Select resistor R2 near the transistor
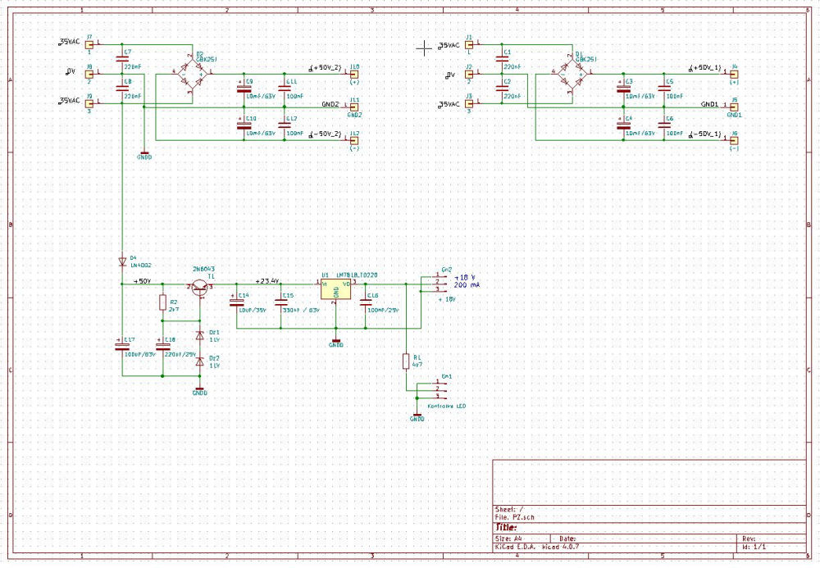Image resolution: width=820 pixels, height=568 pixels. point(162,303)
